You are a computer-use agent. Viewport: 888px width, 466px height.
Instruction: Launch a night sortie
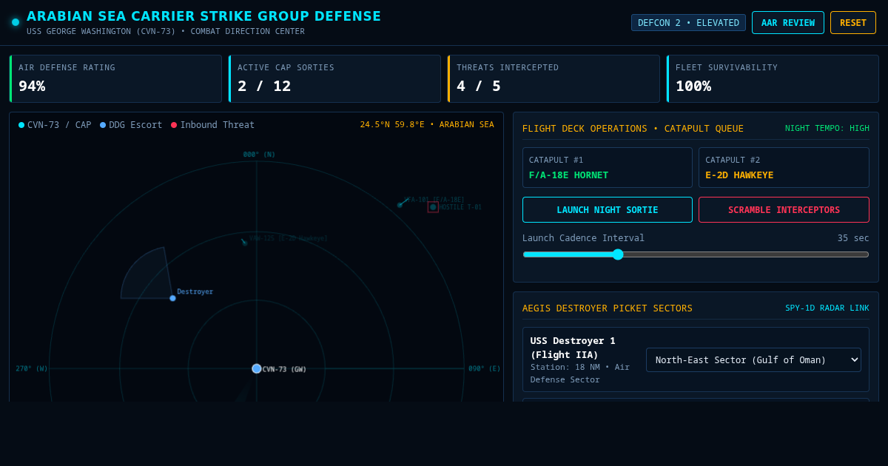(608, 210)
